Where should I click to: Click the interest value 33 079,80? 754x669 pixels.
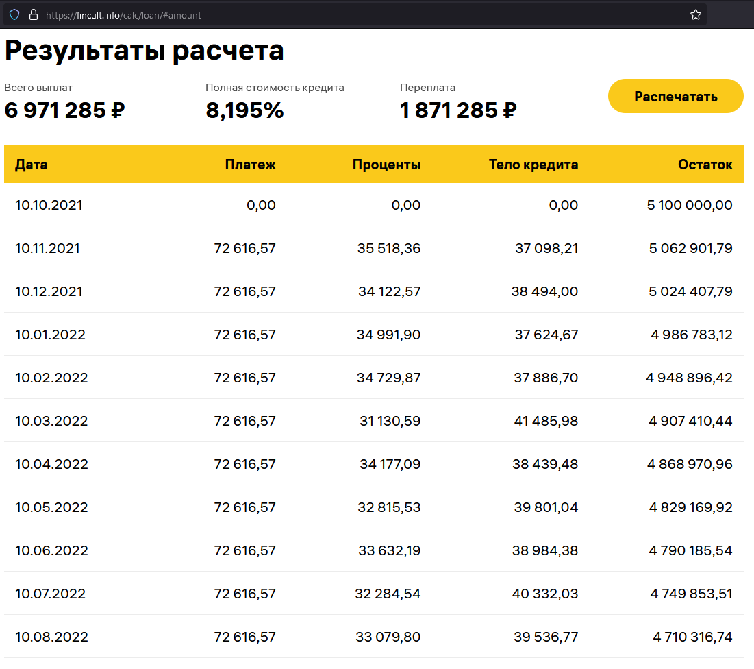click(x=388, y=637)
